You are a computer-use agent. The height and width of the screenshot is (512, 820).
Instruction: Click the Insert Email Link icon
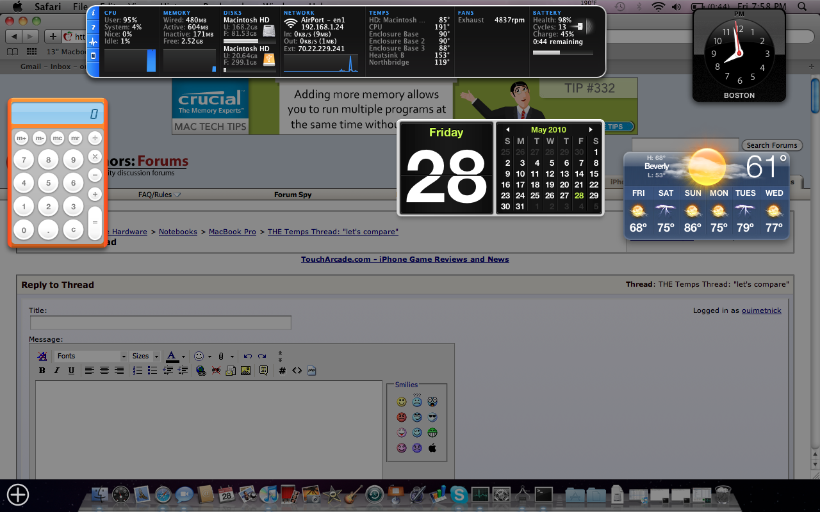tap(231, 371)
